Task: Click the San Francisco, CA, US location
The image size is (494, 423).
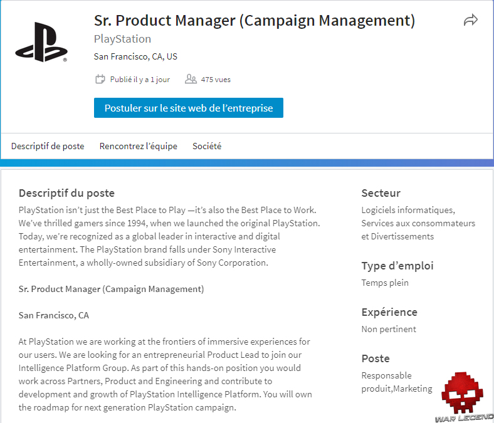Action: coord(135,56)
